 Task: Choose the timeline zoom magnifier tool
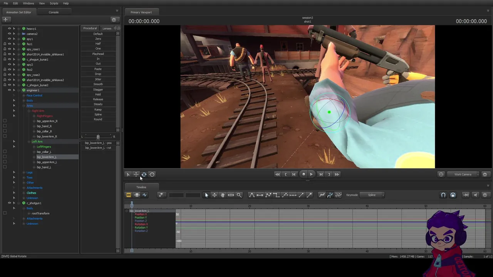(239, 195)
